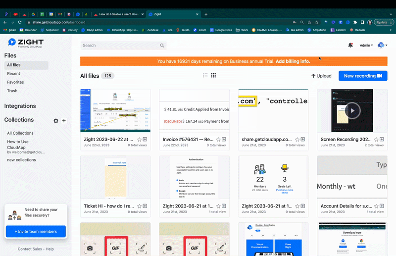Switch to list view layout
The height and width of the screenshot is (256, 396).
(205, 75)
